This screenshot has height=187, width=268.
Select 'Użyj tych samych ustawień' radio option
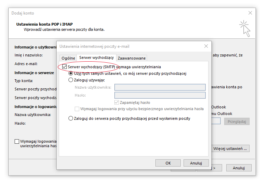tap(71, 73)
